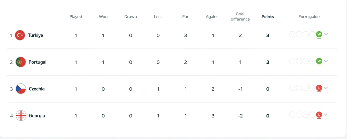
Task: Click the Points column header
Action: click(x=268, y=17)
